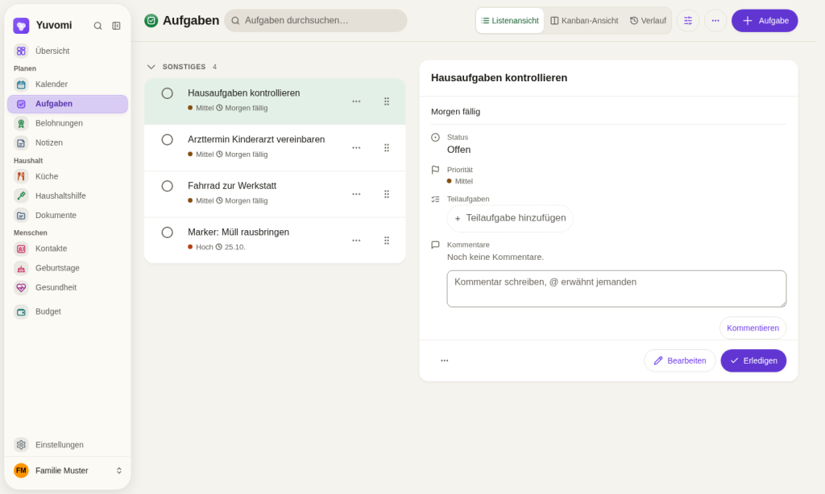Screen dimensions: 825x494
Task: Click the green Aufgaben header icon
Action: [151, 20]
